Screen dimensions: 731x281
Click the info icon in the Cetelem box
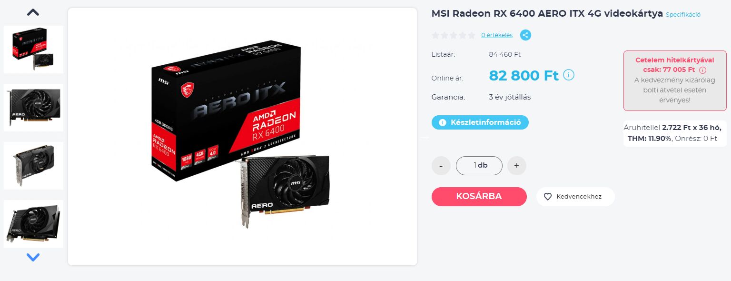click(702, 70)
